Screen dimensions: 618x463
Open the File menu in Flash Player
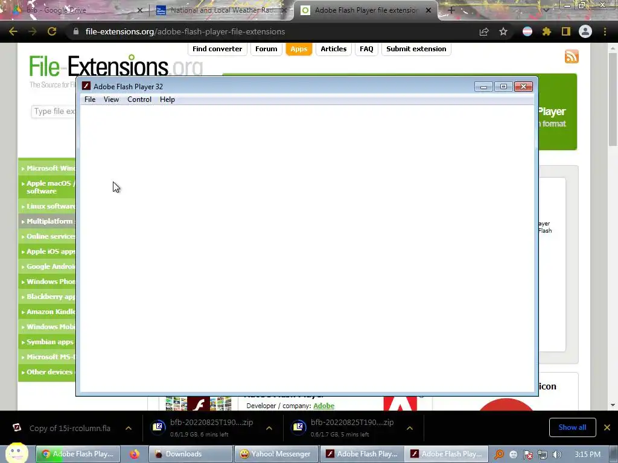90,99
